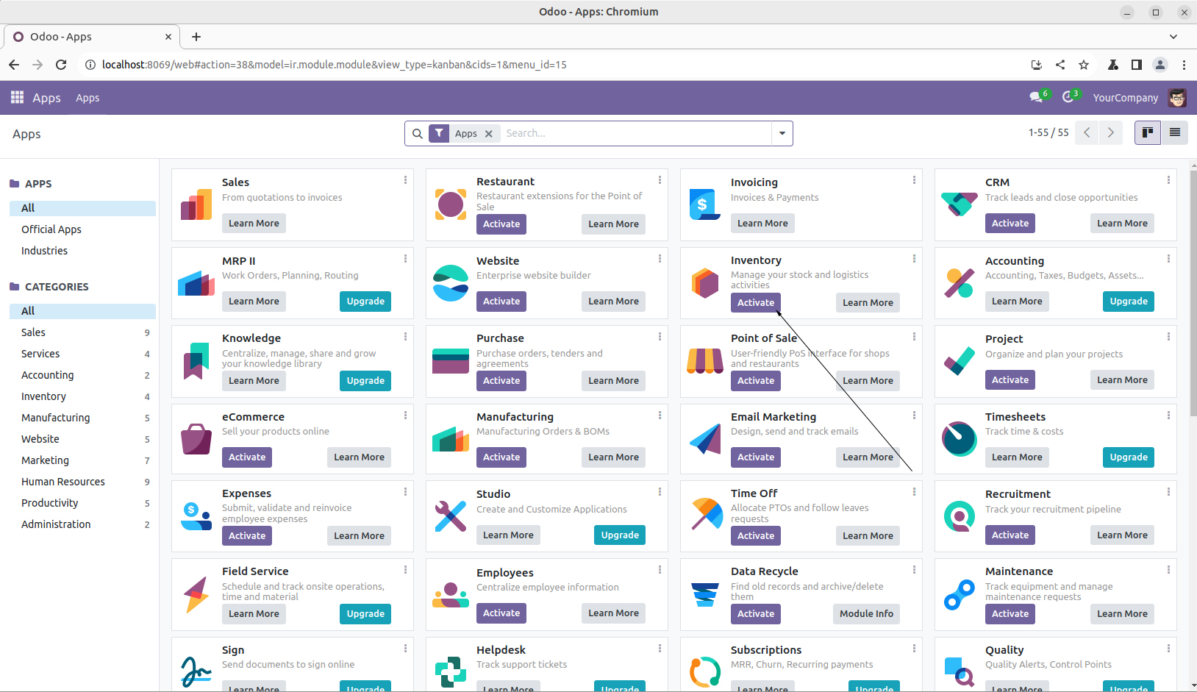Open the conversations messages icon
Screen dimensions: 1197x692
[1036, 97]
